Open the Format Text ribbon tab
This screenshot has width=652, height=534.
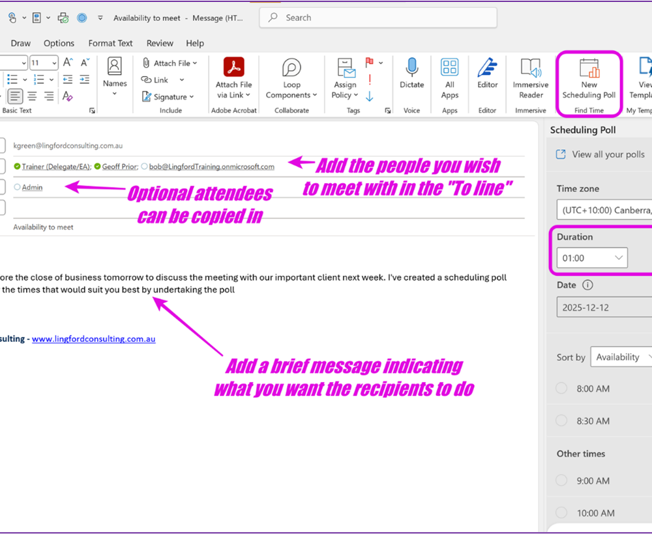(110, 43)
